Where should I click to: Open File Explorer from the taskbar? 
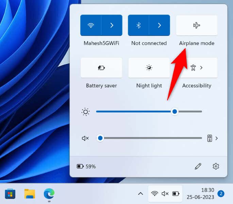(30, 194)
